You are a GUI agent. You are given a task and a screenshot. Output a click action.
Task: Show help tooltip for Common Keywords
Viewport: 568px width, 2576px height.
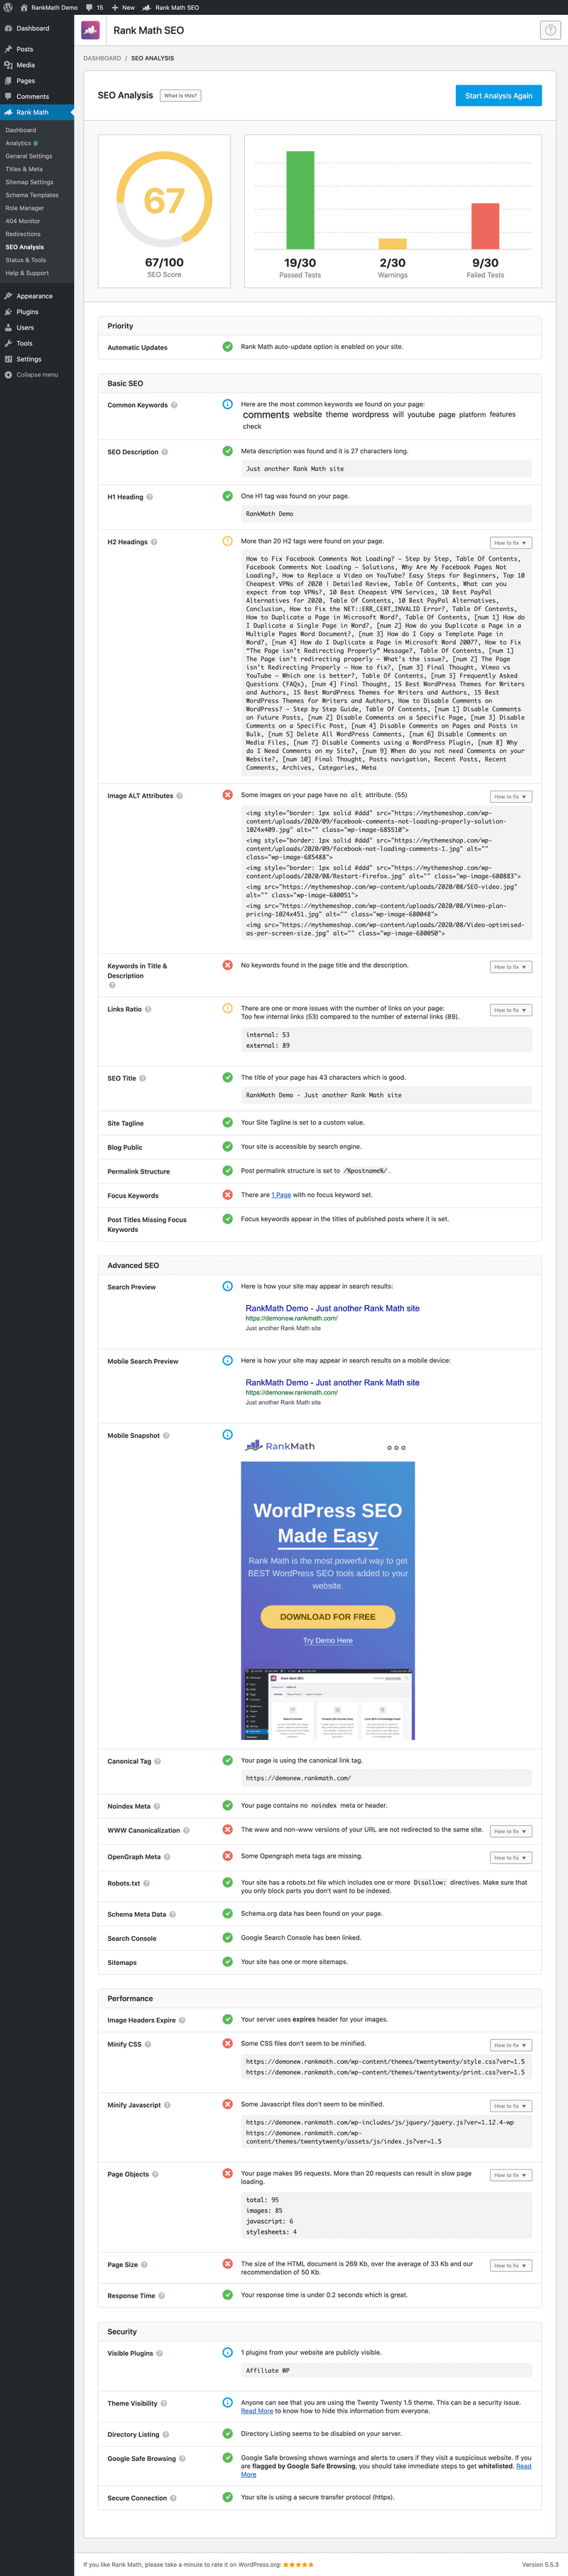[x=174, y=405]
